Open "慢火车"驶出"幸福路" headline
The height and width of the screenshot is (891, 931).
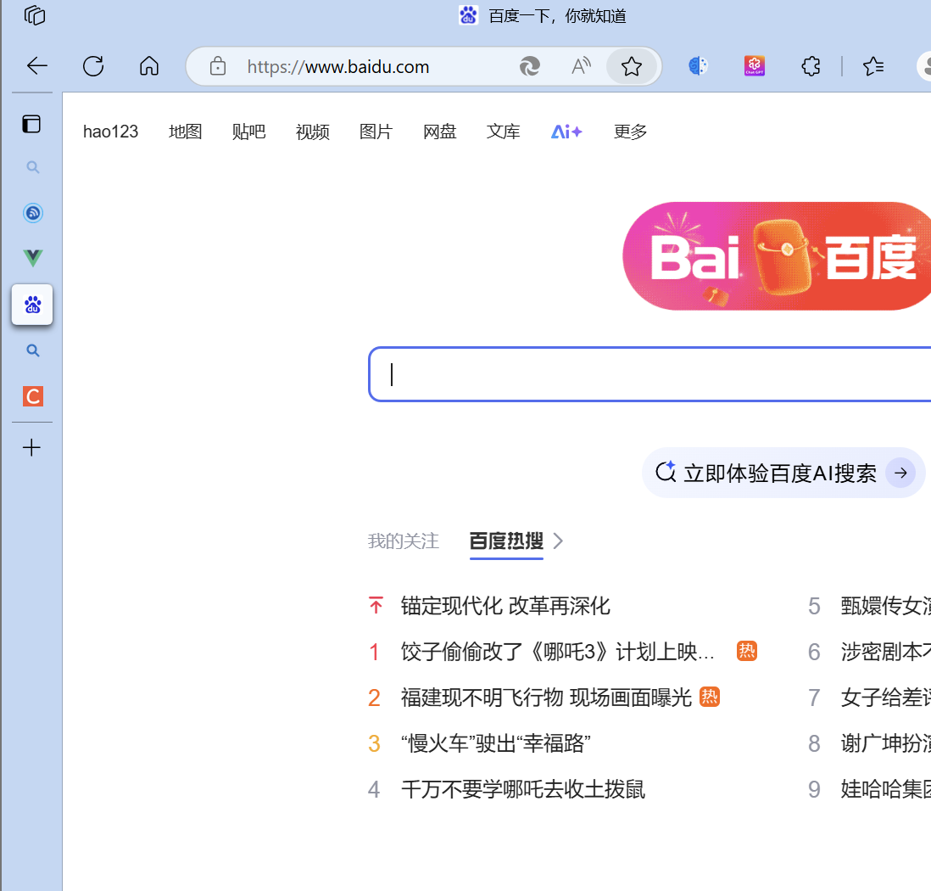pos(496,743)
